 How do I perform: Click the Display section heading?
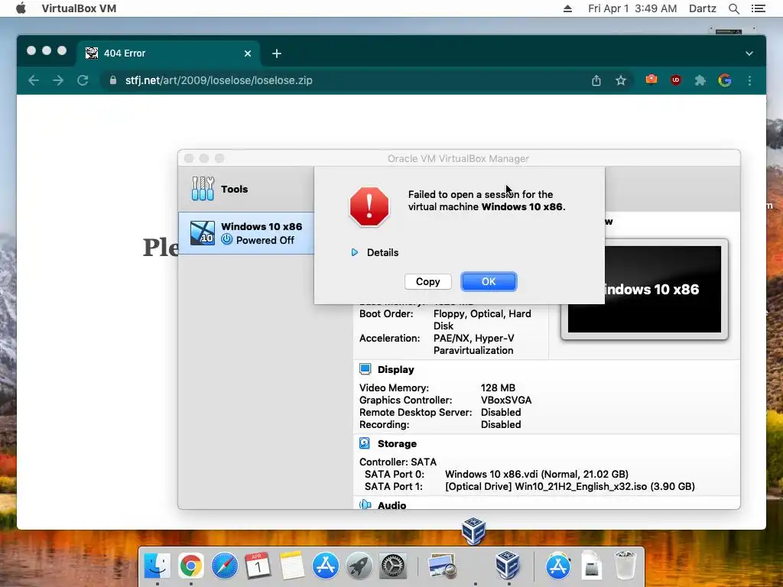396,369
